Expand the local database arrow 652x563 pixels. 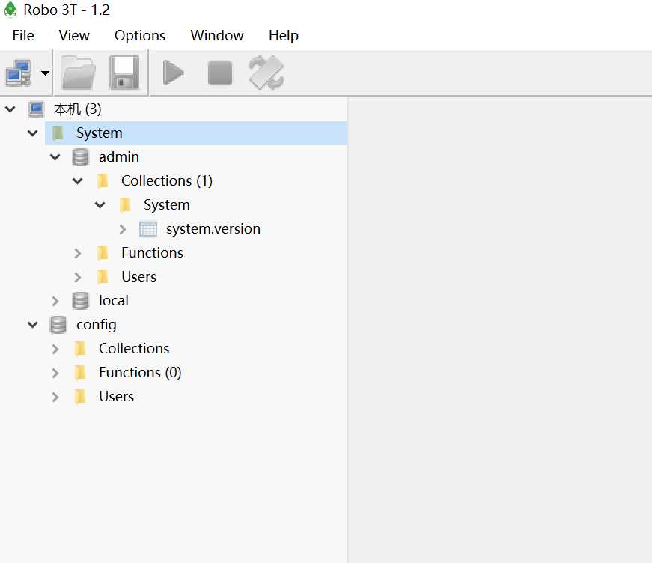click(55, 301)
